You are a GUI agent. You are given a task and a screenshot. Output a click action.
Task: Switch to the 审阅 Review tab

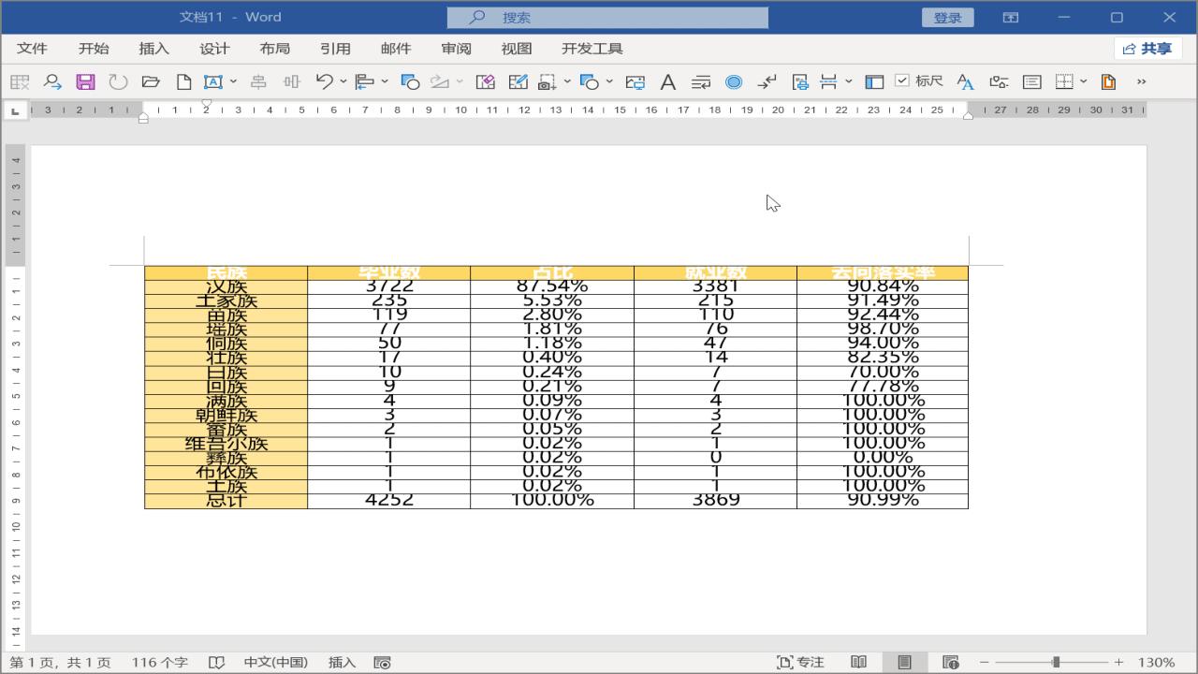click(x=456, y=49)
